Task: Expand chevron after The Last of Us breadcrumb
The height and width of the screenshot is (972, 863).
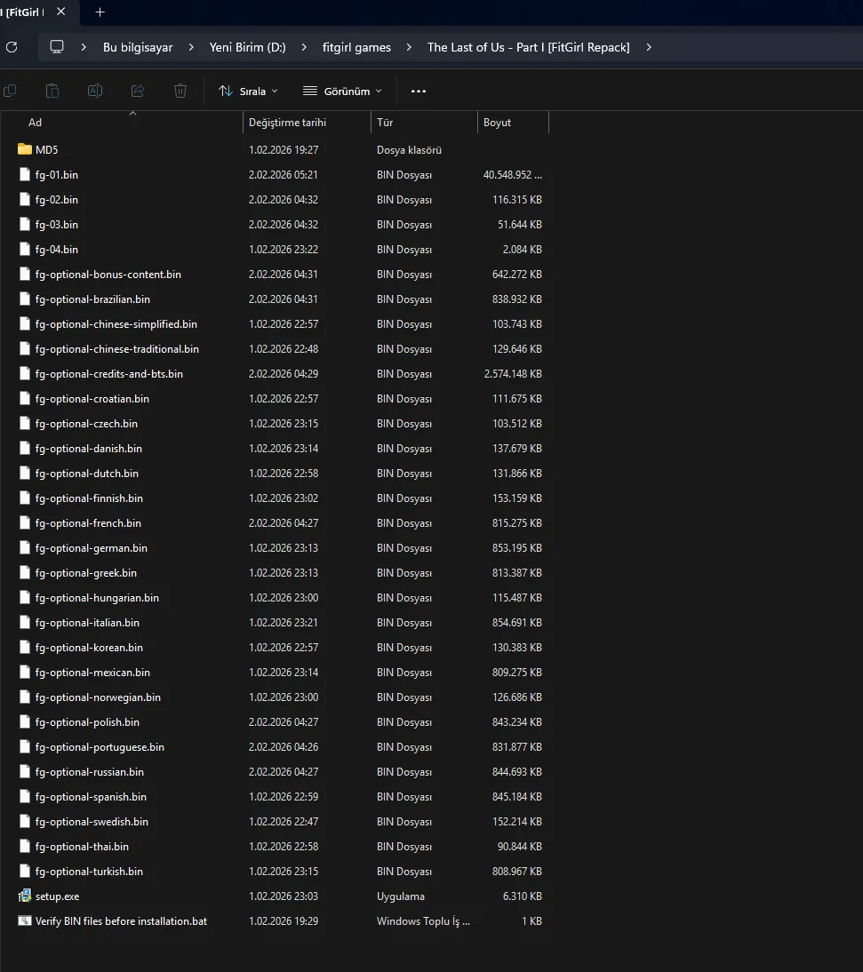Action: point(649,47)
